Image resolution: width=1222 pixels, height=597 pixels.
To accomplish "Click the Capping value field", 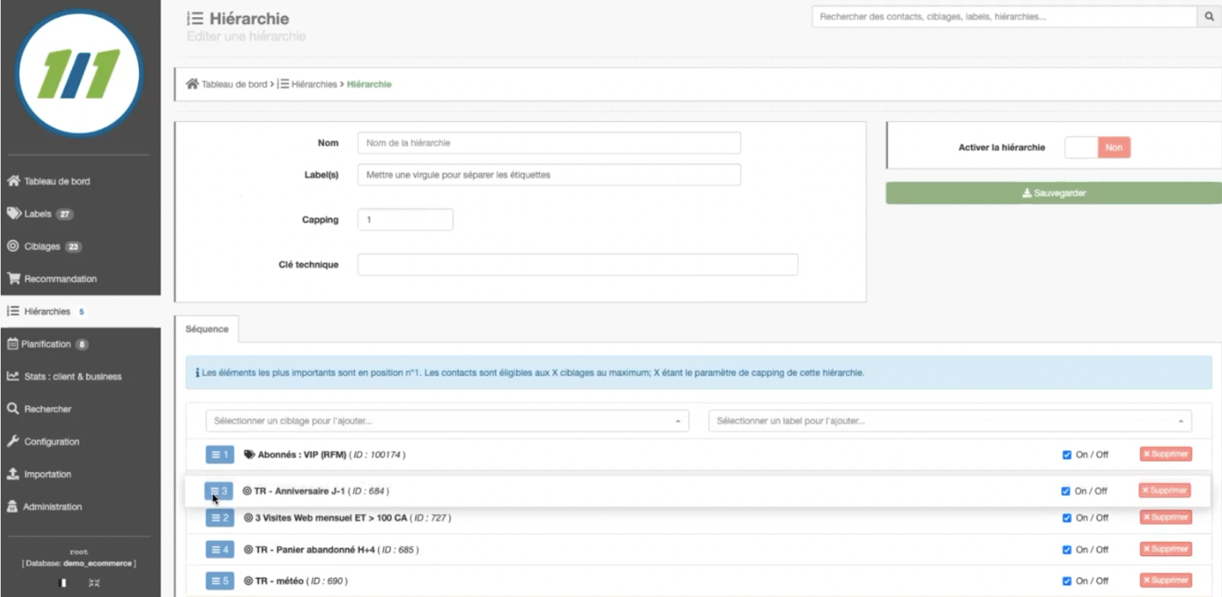I will (x=405, y=220).
